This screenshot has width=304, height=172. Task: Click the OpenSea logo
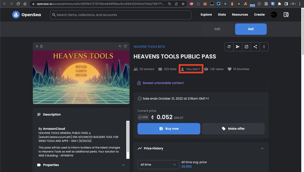point(27,15)
